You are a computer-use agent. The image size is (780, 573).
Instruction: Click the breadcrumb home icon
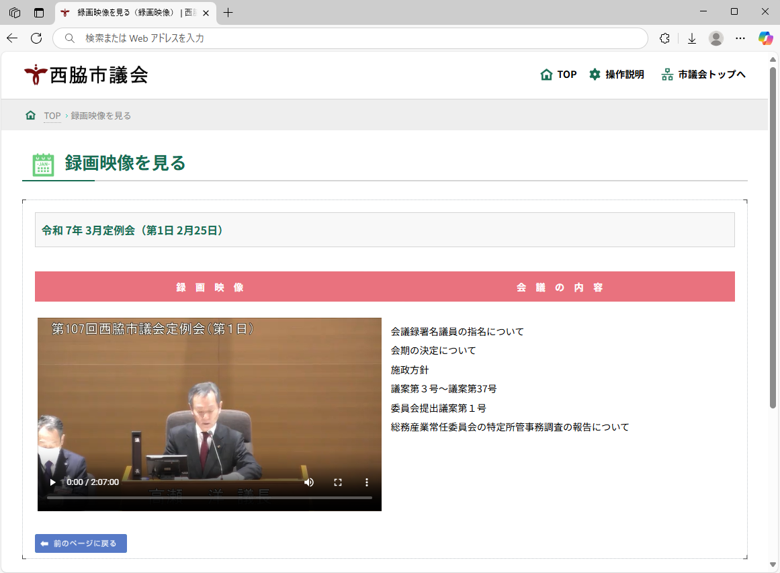(31, 115)
